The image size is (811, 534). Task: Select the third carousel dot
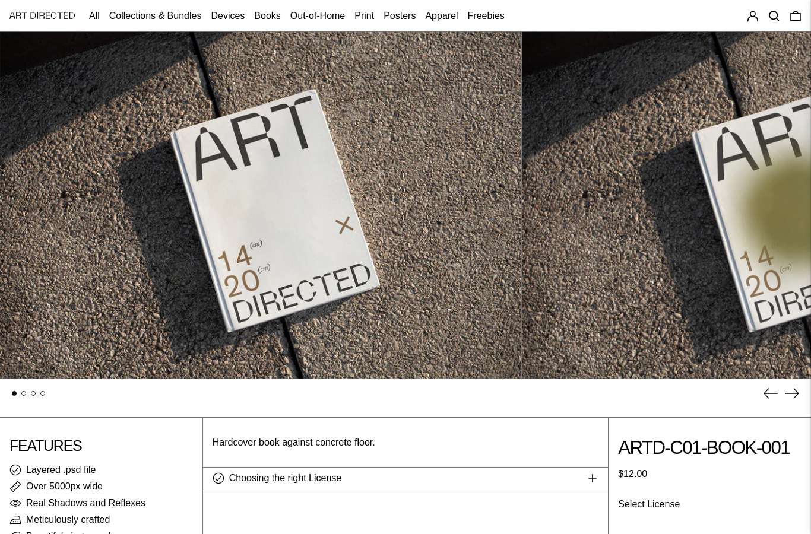click(33, 393)
